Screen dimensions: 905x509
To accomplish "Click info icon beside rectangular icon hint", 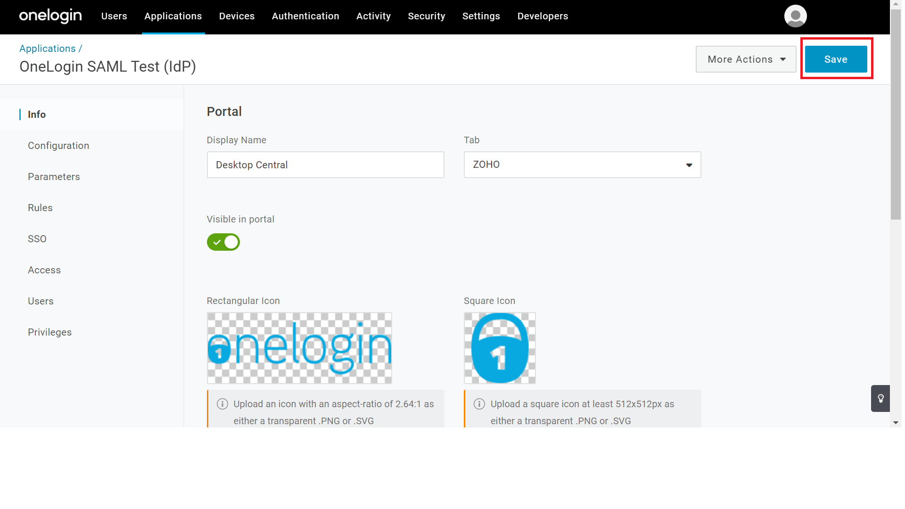I will click(222, 404).
